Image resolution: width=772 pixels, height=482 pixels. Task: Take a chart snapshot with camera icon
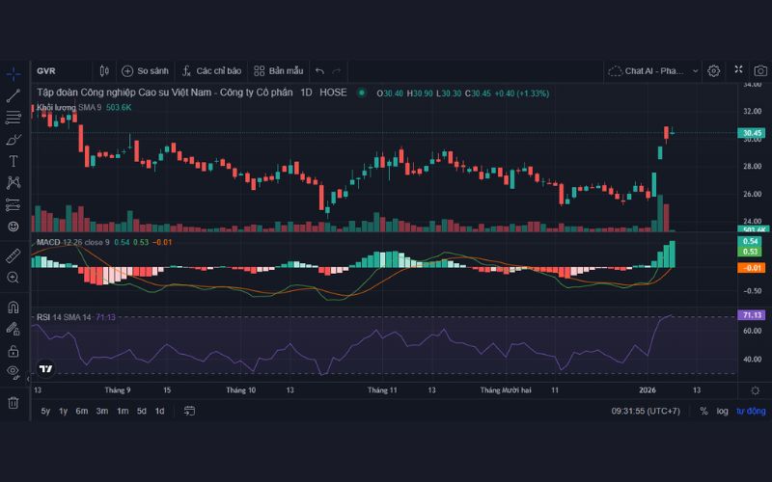760,70
